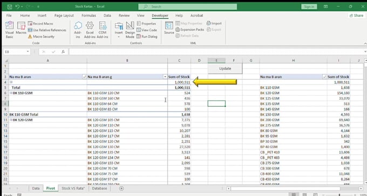
Task: Switch to the Formulas tab
Action: (89, 16)
